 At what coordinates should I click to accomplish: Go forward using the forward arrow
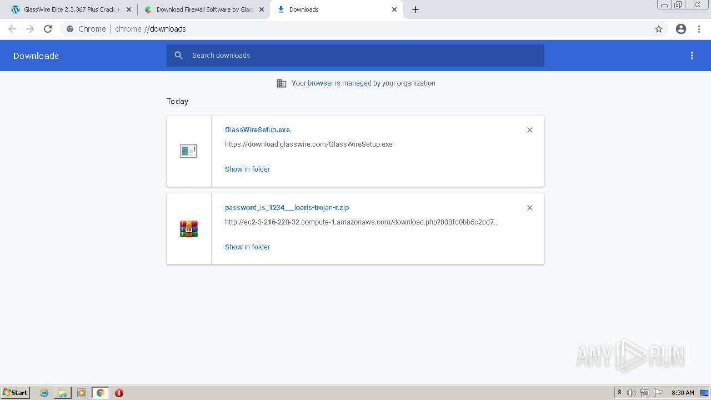pyautogui.click(x=30, y=29)
